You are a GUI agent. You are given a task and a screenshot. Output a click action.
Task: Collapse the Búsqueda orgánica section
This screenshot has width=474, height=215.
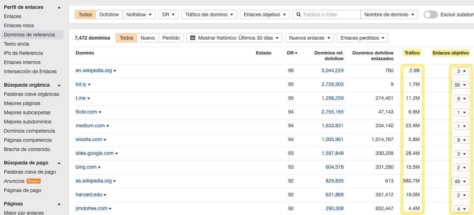coord(59,85)
